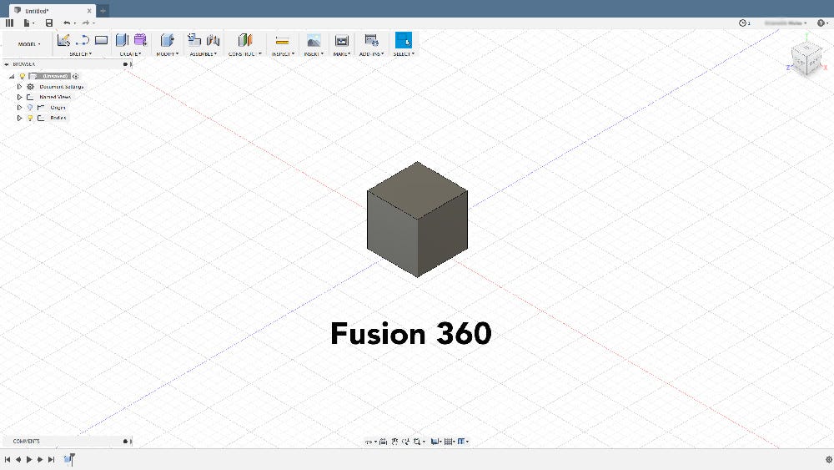Click the Undo arrow

point(67,23)
